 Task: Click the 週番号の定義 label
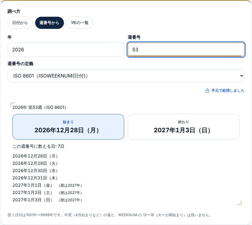[x=20, y=64]
